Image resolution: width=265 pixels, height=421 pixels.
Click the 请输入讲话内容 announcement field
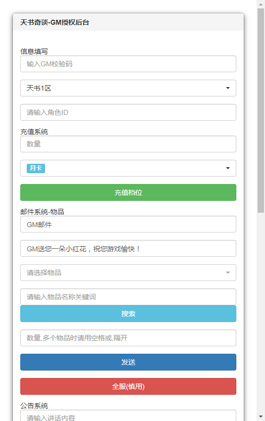coord(128,416)
